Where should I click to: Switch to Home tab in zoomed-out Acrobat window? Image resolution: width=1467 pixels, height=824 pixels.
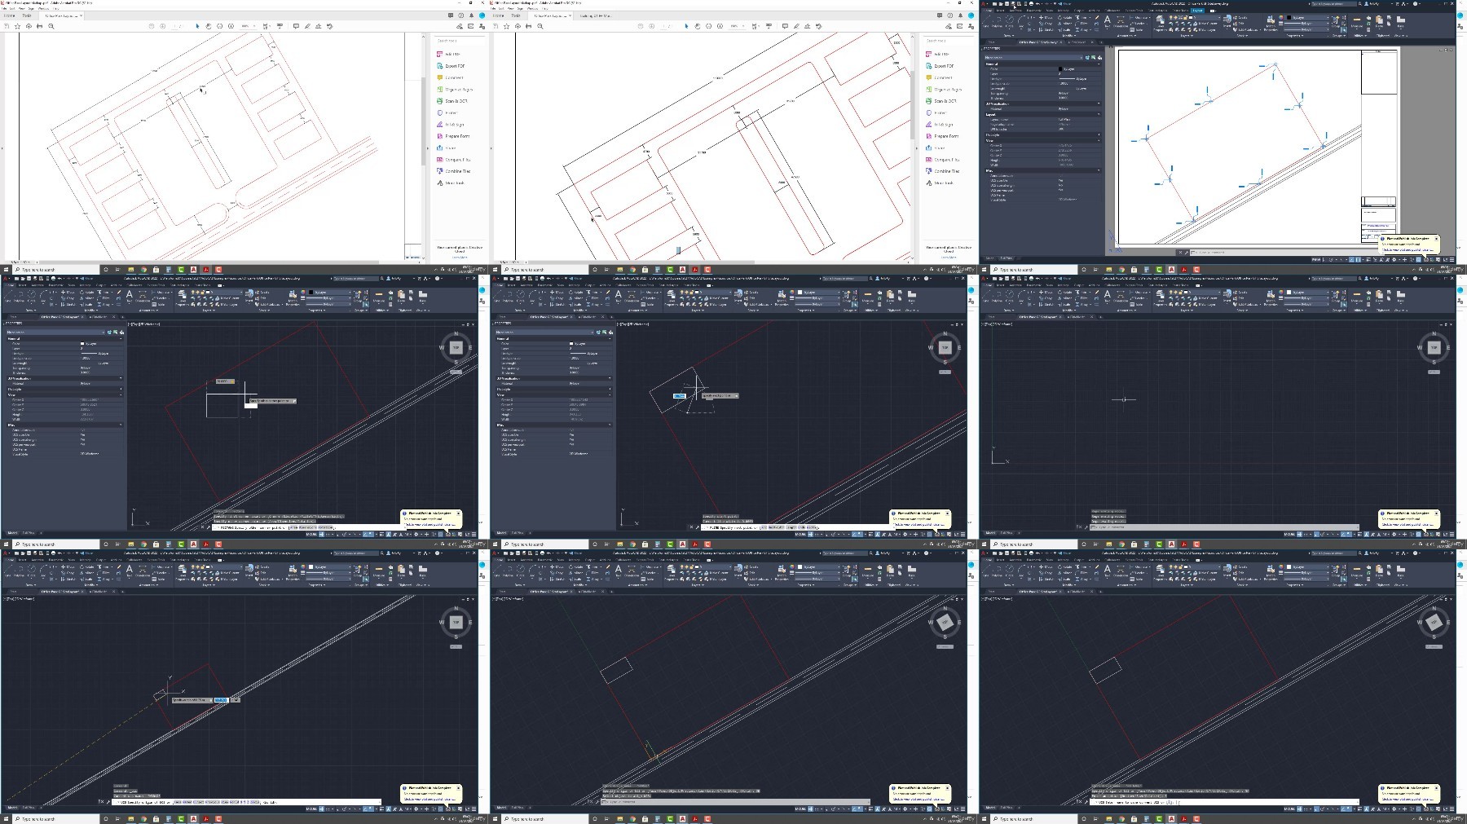click(x=10, y=15)
